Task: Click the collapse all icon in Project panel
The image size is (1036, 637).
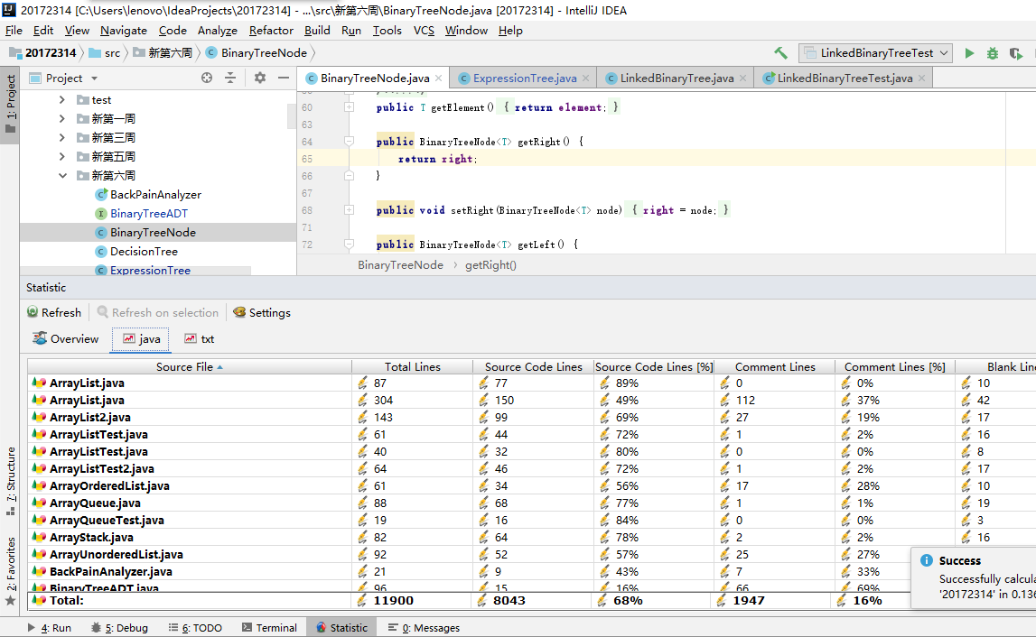Action: 230,78
